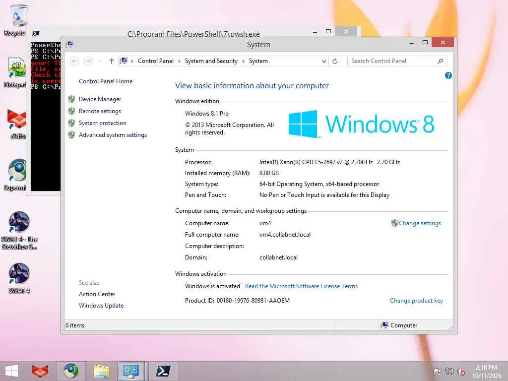Expand address bar previous locations dropdown
The height and width of the screenshot is (381, 508).
(x=324, y=61)
